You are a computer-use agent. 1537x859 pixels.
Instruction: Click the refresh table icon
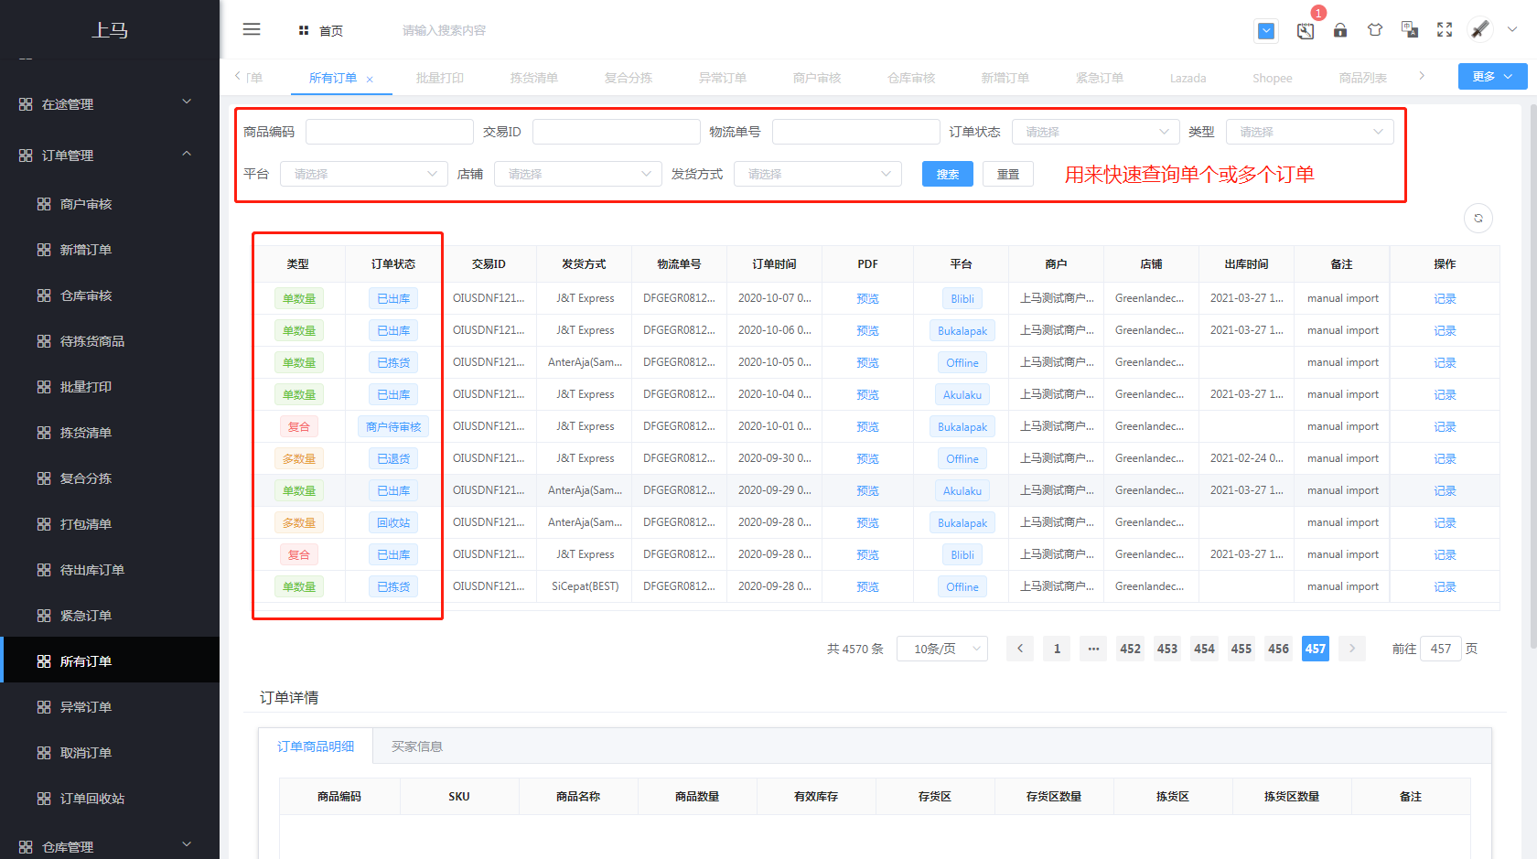(1478, 218)
